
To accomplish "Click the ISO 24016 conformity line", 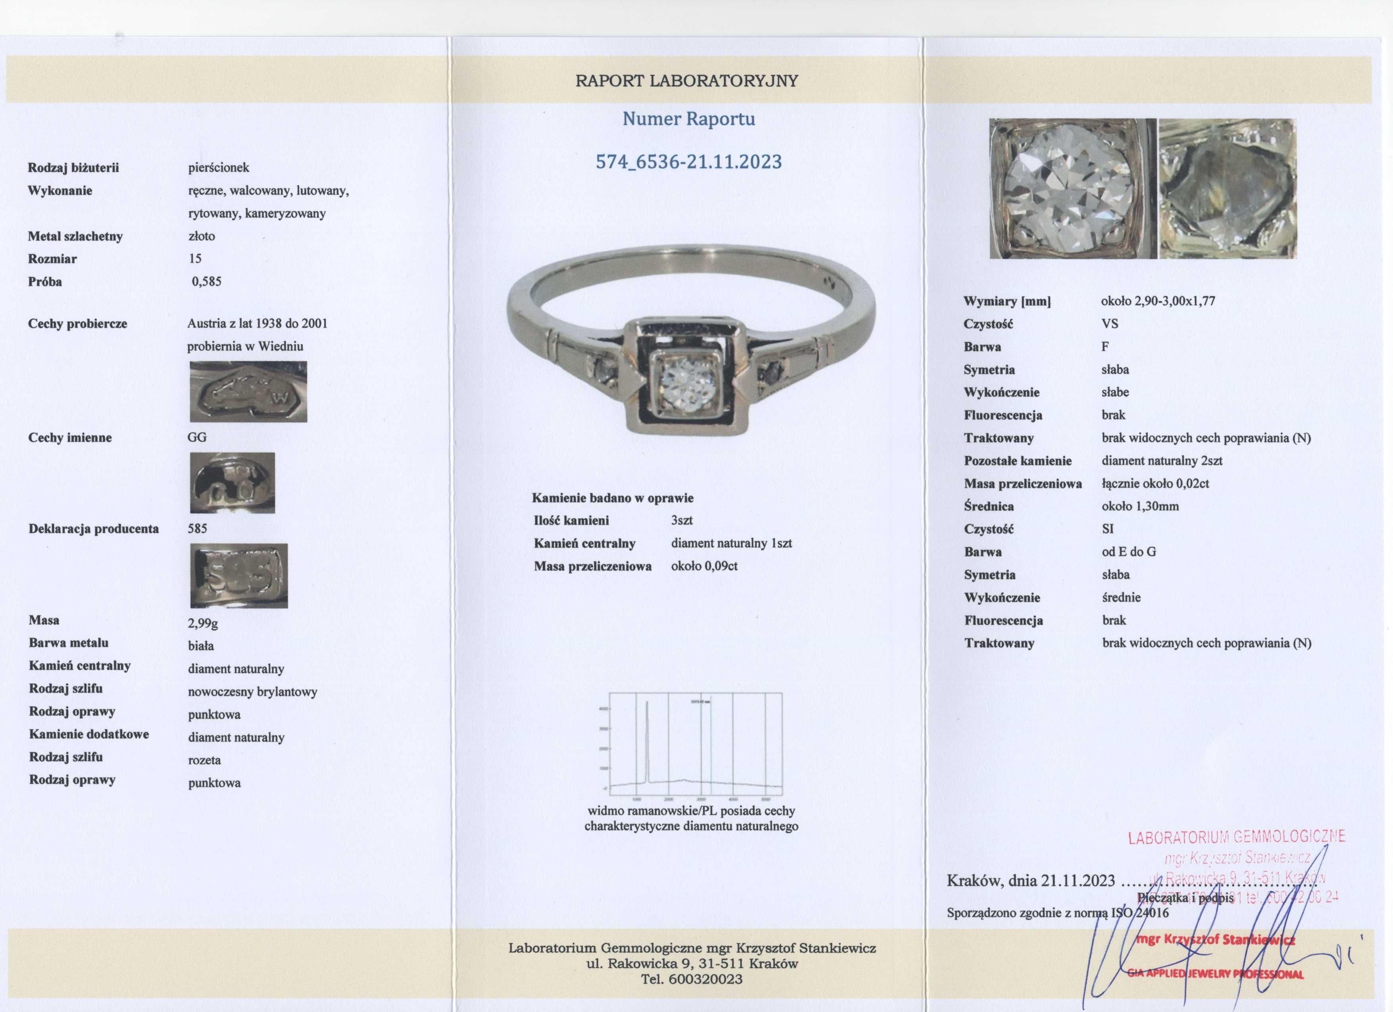I will pos(1058,912).
